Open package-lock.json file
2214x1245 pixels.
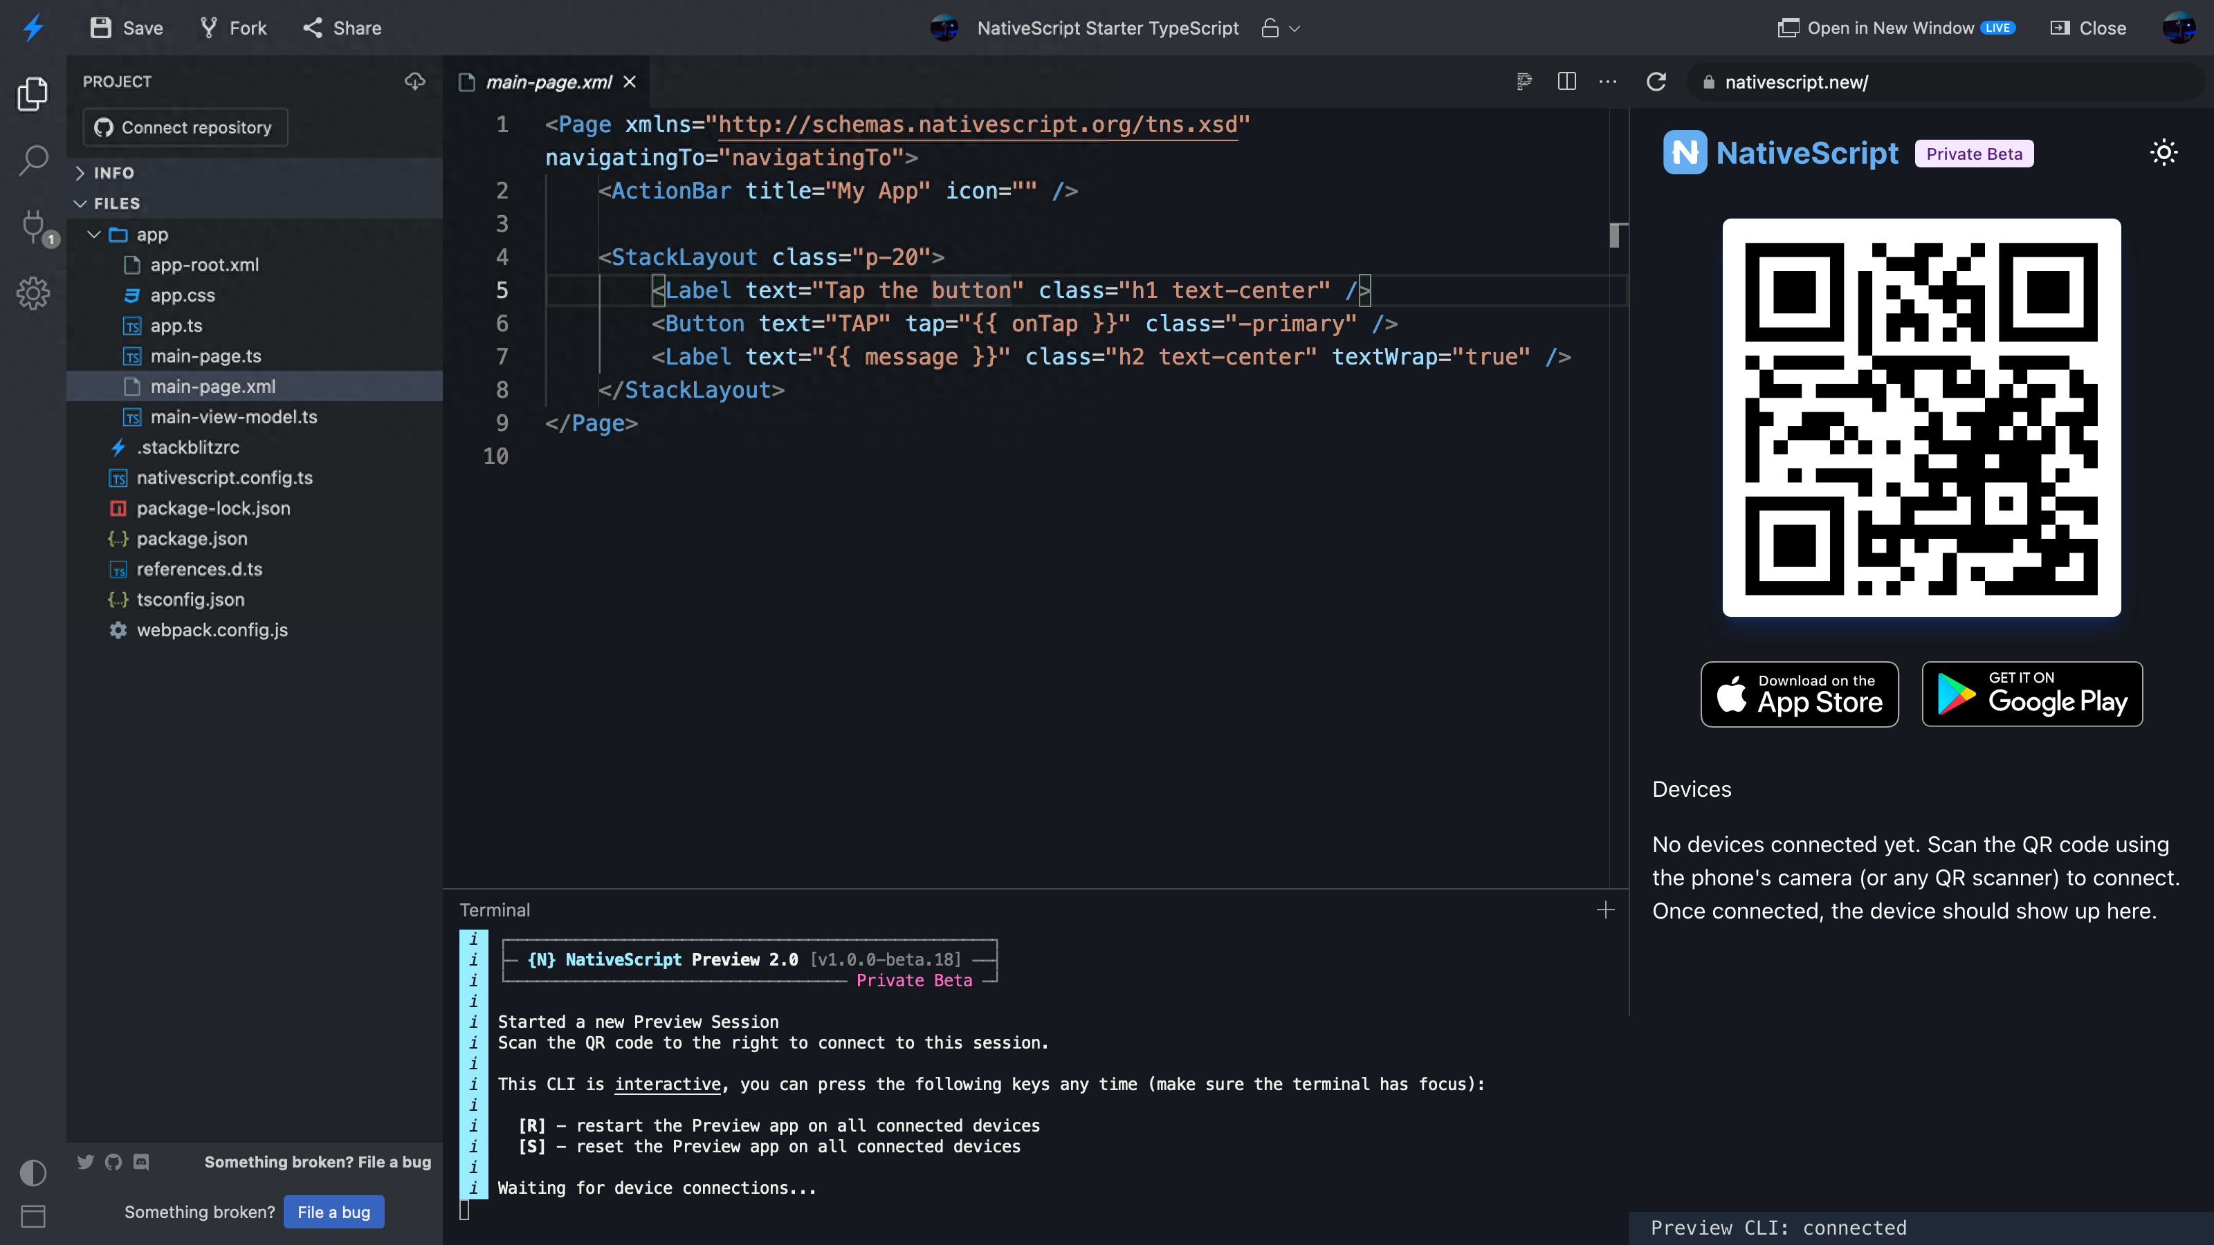pos(255,508)
